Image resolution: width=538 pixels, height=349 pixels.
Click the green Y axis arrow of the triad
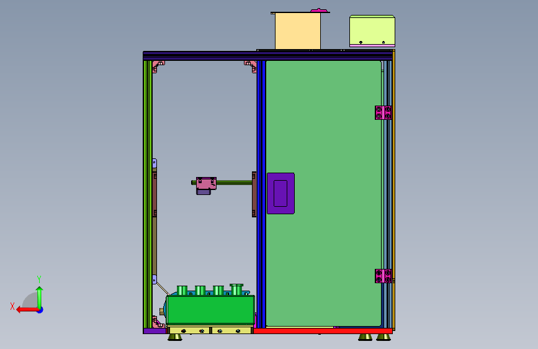(40, 297)
